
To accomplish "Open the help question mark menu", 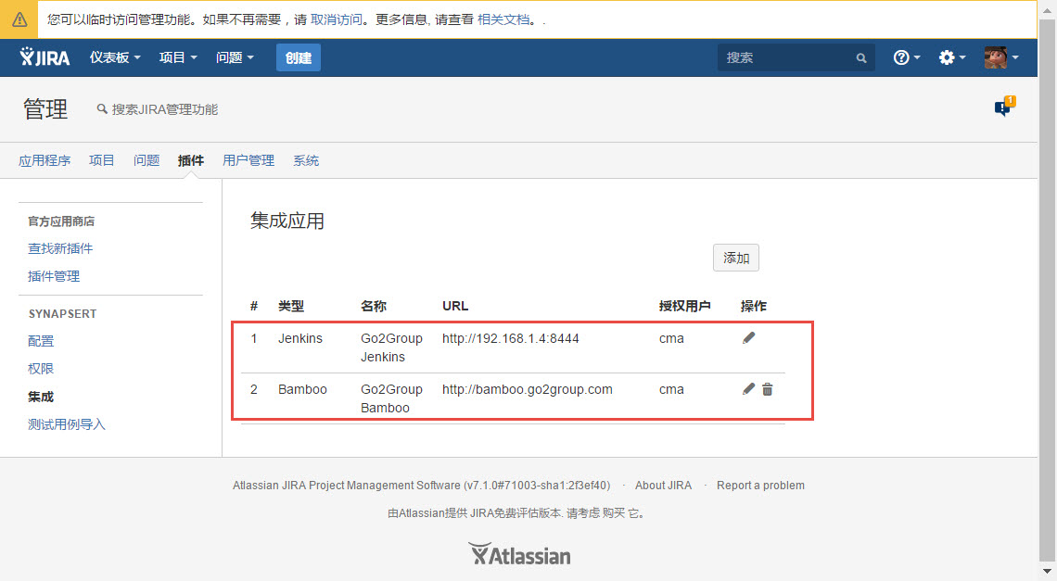I will coord(907,57).
